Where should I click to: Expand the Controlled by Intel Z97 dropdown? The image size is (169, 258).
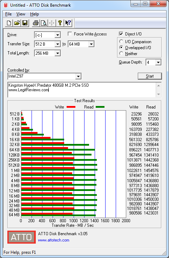(x=79, y=77)
